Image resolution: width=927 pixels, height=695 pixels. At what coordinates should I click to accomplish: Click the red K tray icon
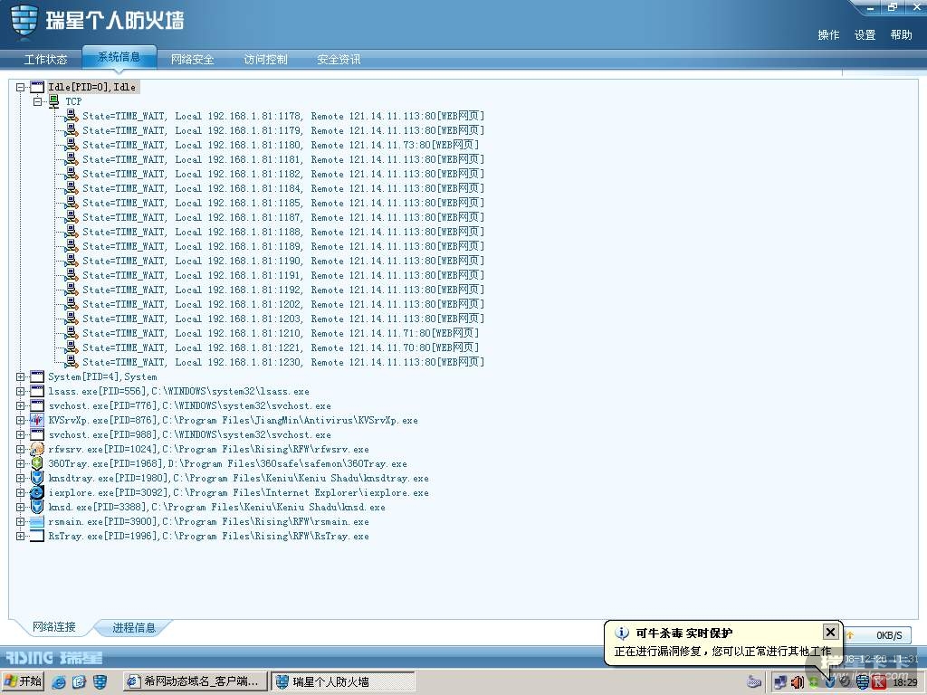(879, 682)
